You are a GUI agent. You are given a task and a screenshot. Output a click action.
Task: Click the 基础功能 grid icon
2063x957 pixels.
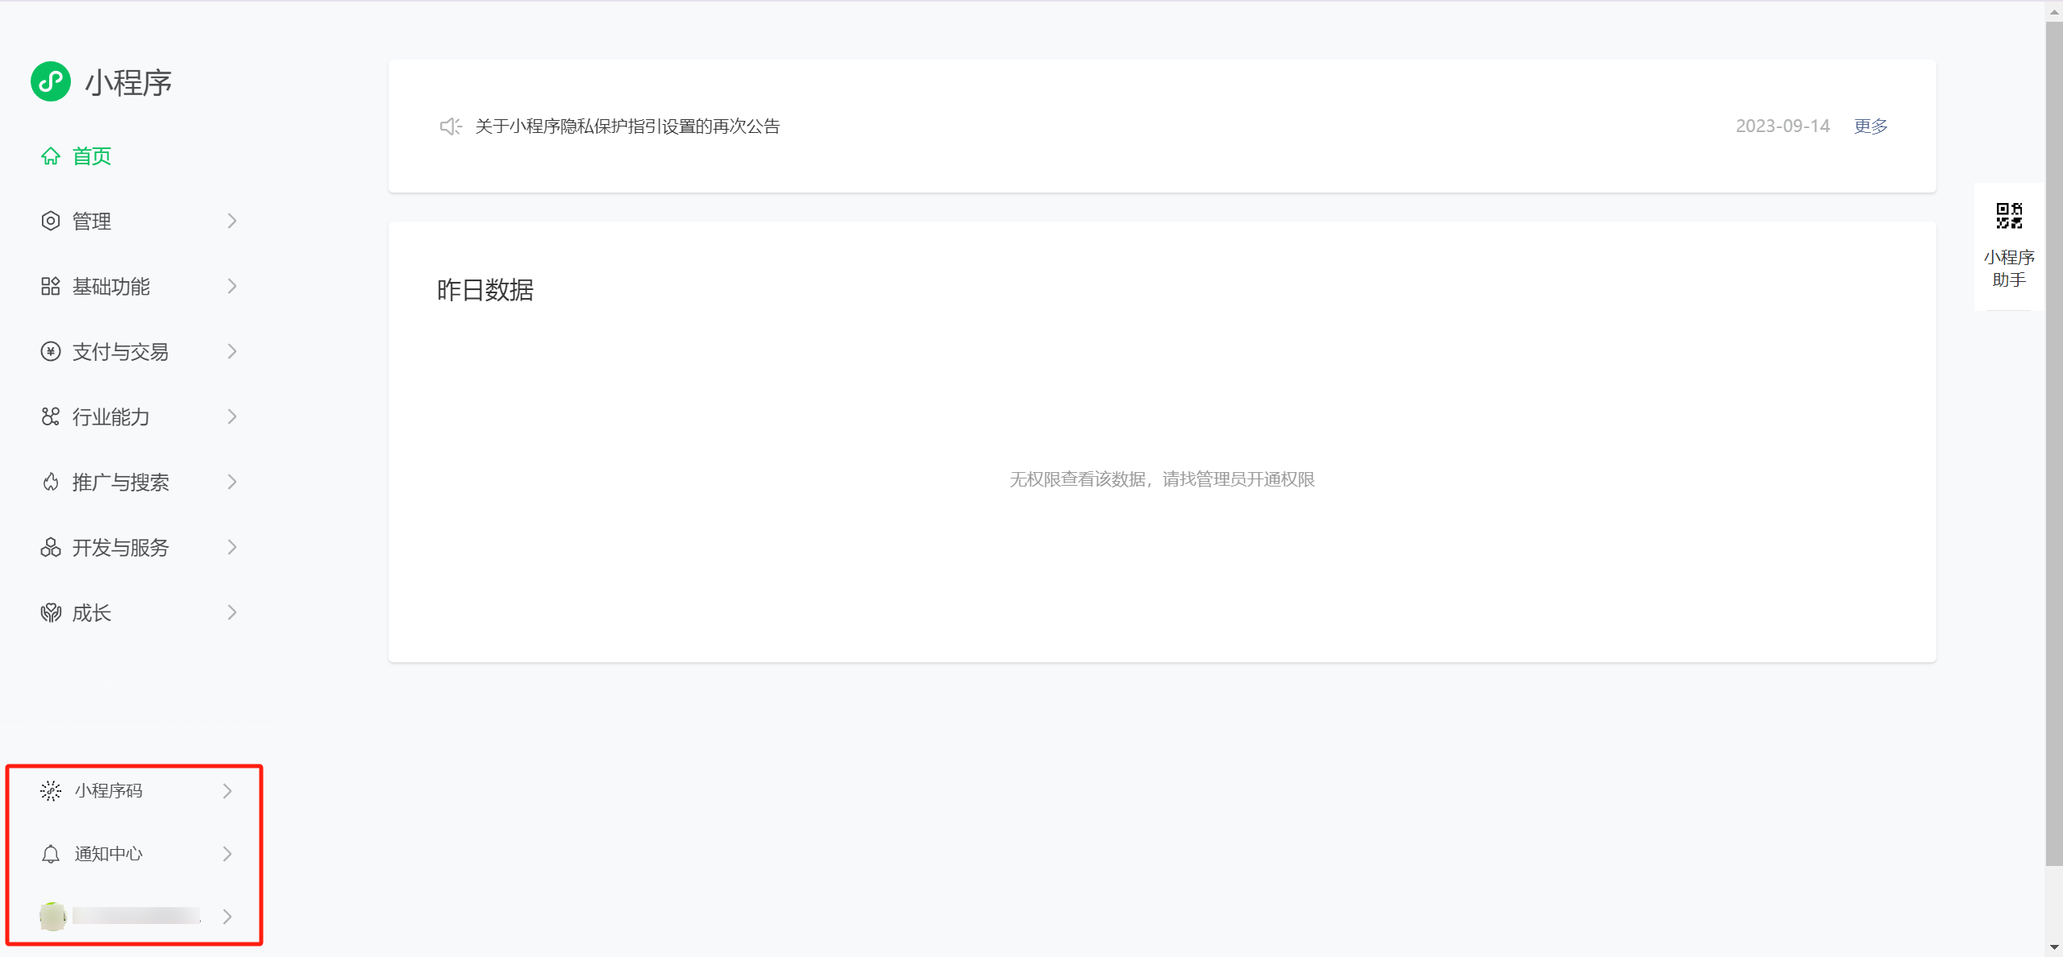(50, 286)
